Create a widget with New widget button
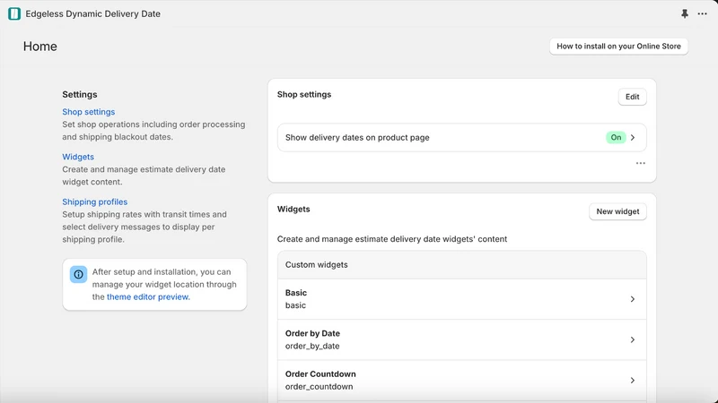This screenshot has height=403, width=718. tap(617, 211)
